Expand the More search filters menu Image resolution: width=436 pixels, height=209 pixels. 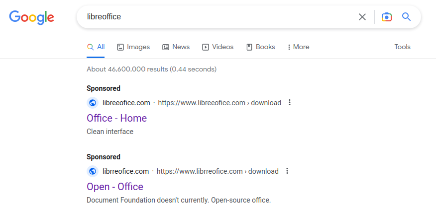298,47
